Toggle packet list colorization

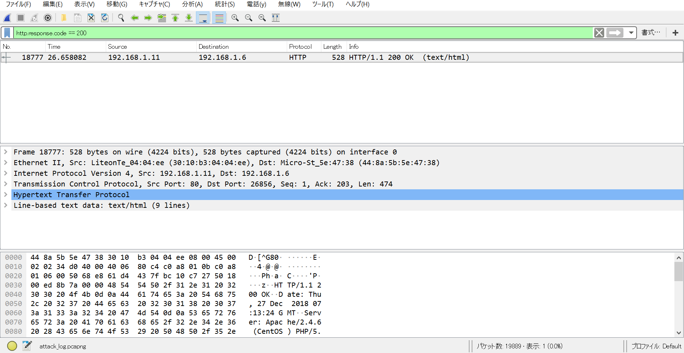[219, 18]
